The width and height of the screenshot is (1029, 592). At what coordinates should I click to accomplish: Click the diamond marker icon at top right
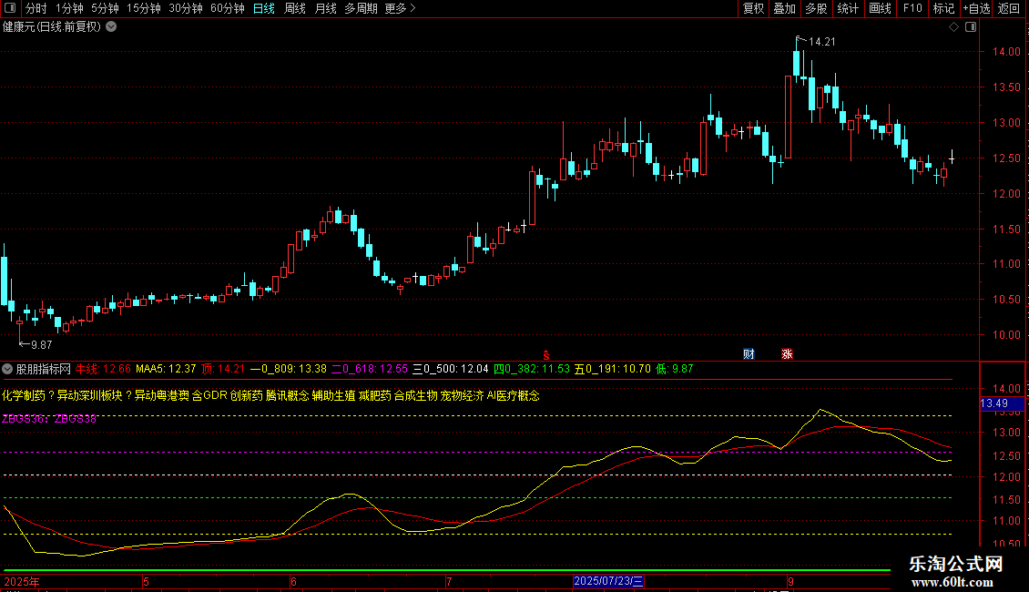953,27
